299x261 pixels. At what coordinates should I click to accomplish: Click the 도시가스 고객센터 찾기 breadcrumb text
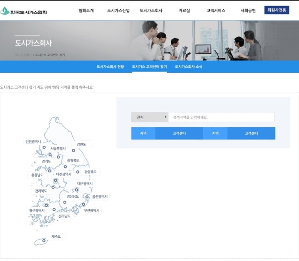click(50, 55)
